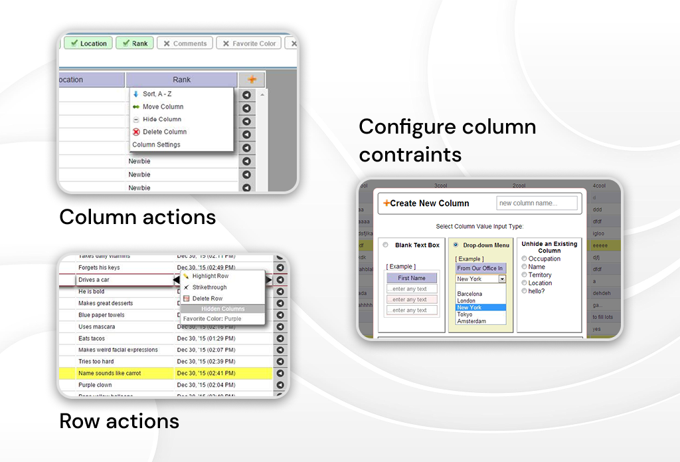Open the New York city dropdown
680x462 pixels.
click(502, 279)
